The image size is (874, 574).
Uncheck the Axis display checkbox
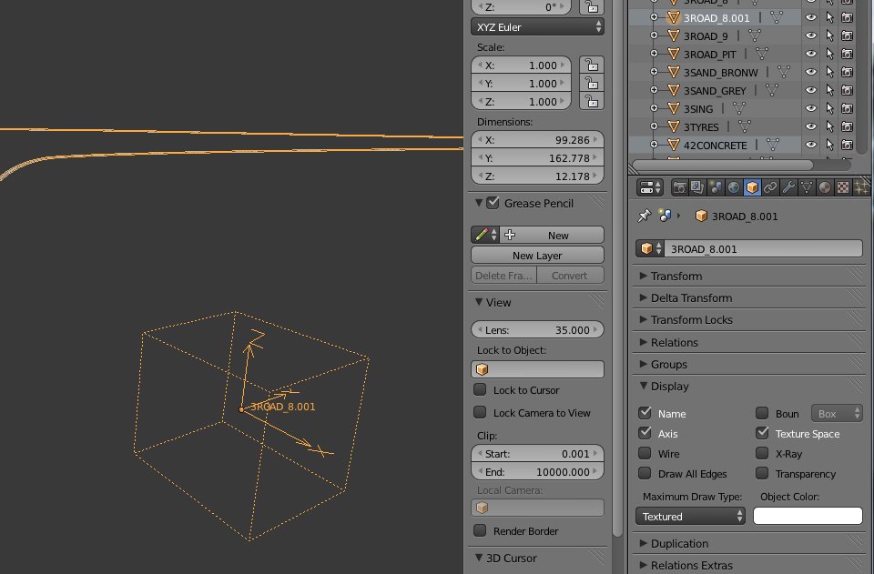click(645, 433)
